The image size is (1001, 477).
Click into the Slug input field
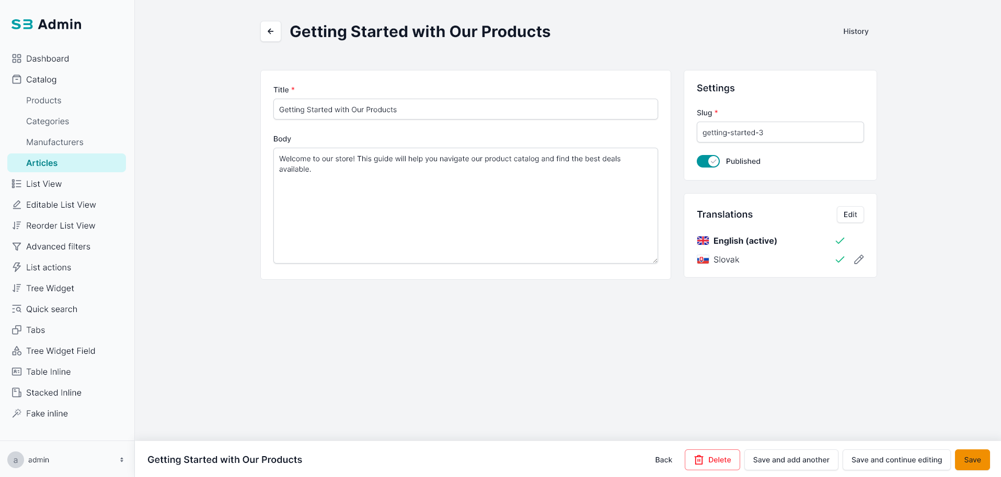(x=780, y=133)
